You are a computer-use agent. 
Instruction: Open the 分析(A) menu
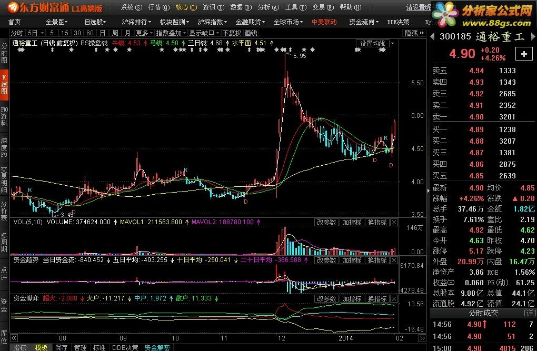268,7
